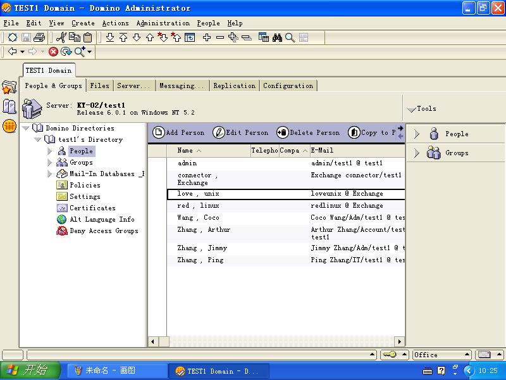Open the File menu
Viewport: 506px width, 380px height.
[11, 23]
